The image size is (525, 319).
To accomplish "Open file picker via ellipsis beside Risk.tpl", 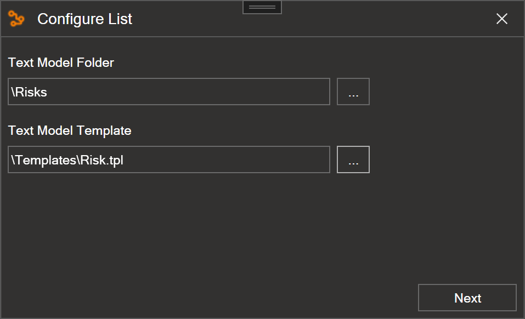I will [x=353, y=160].
